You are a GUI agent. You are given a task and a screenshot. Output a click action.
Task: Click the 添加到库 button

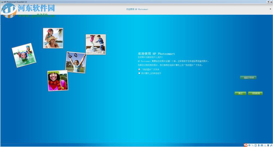(x=255, y=93)
